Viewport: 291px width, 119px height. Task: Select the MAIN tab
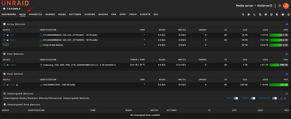(22, 15)
